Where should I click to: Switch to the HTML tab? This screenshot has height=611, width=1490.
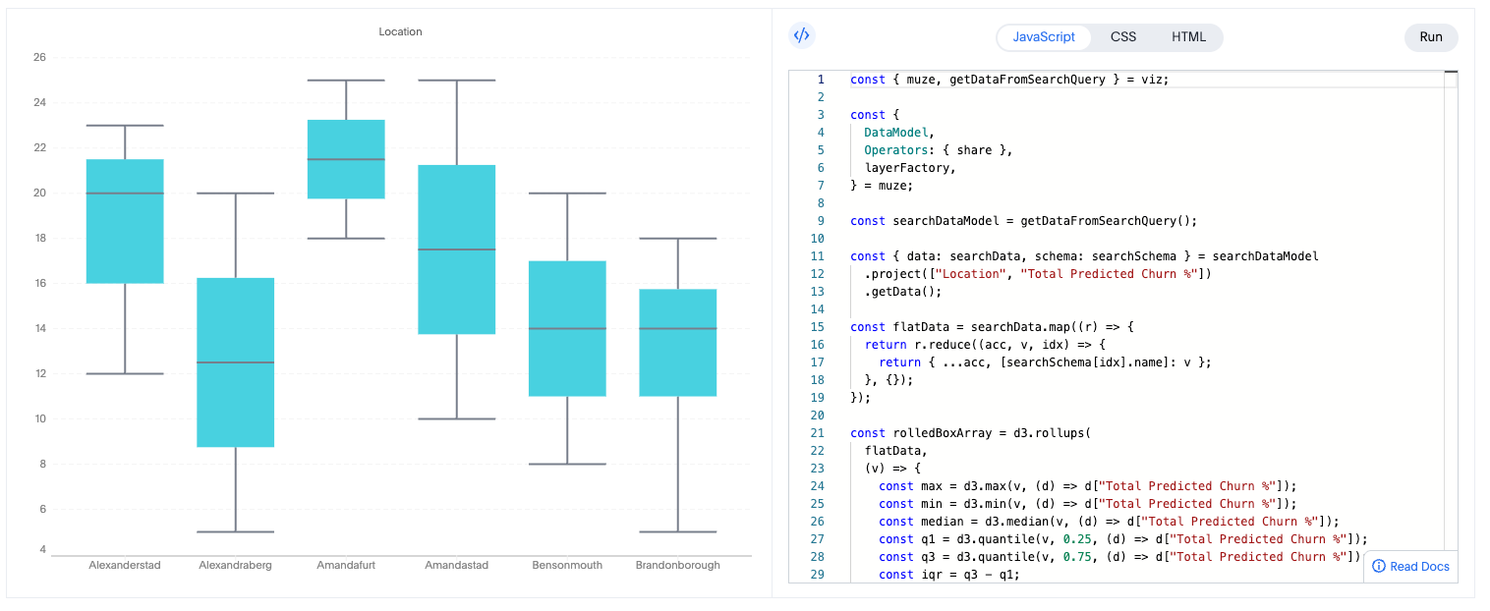pos(1188,36)
